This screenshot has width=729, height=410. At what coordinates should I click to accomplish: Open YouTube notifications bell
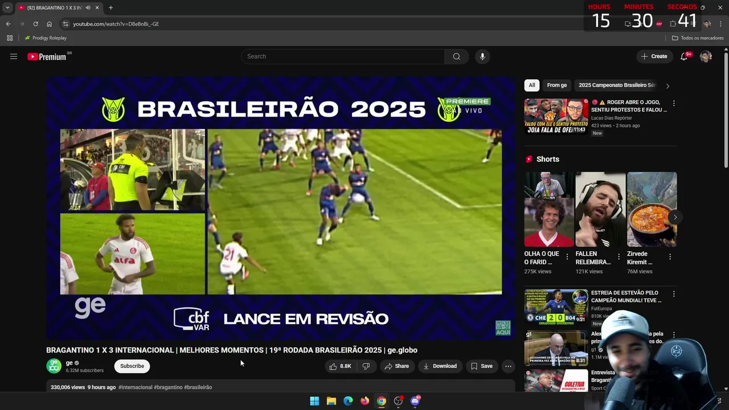pos(685,56)
